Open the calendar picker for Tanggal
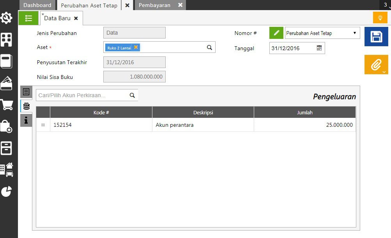This screenshot has height=238, width=391. (x=319, y=48)
